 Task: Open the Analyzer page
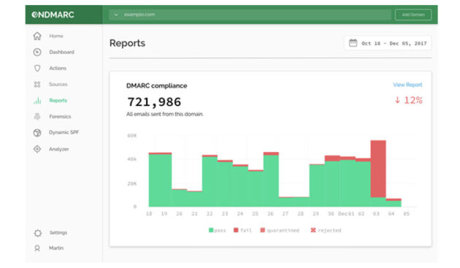[59, 149]
